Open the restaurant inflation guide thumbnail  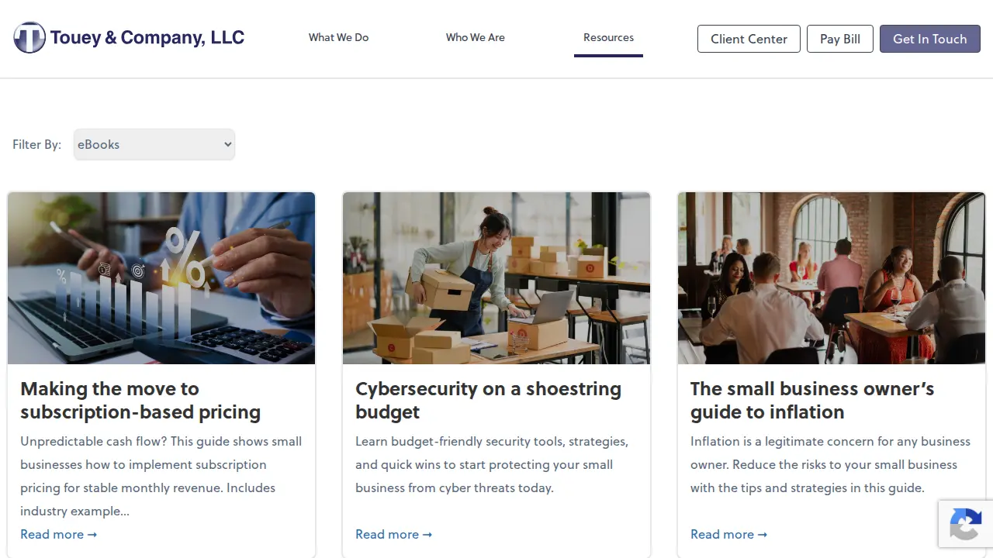832,278
